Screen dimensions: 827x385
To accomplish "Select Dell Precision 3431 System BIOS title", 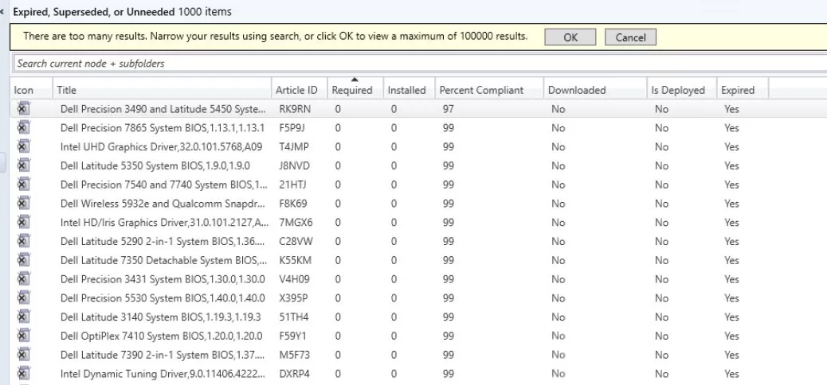I will point(163,280).
